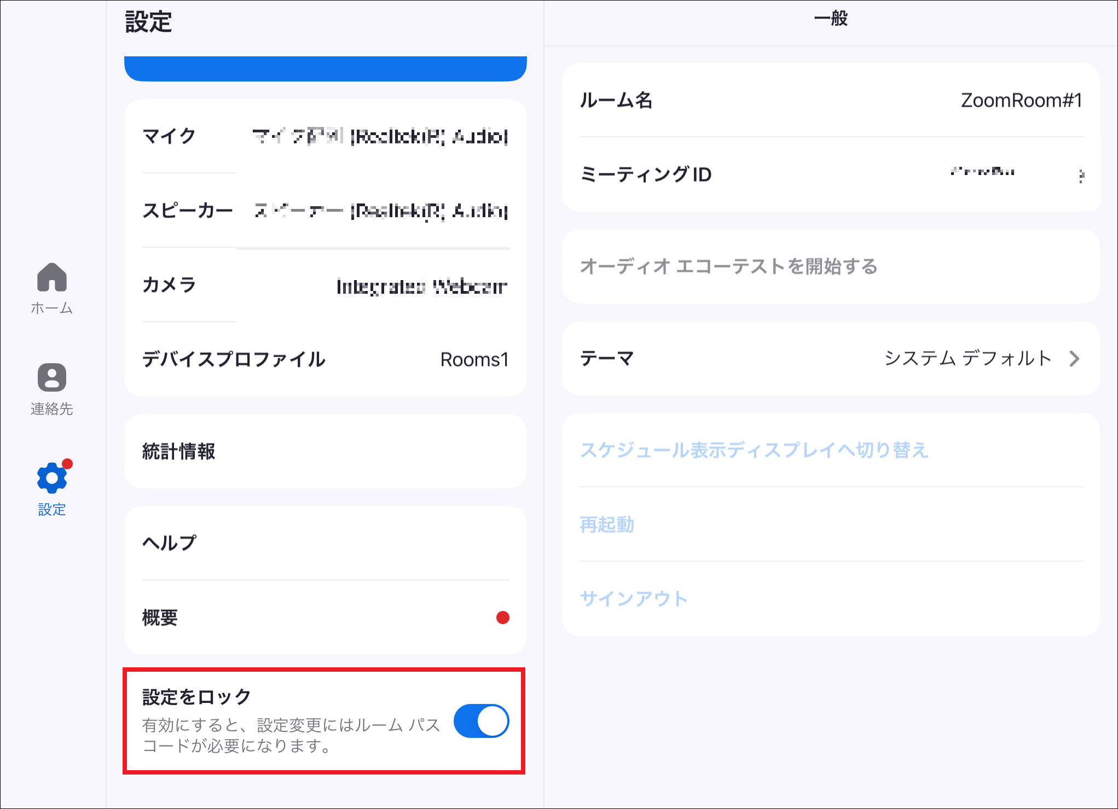Open the マイク device selection
The width and height of the screenshot is (1118, 809).
pos(325,138)
